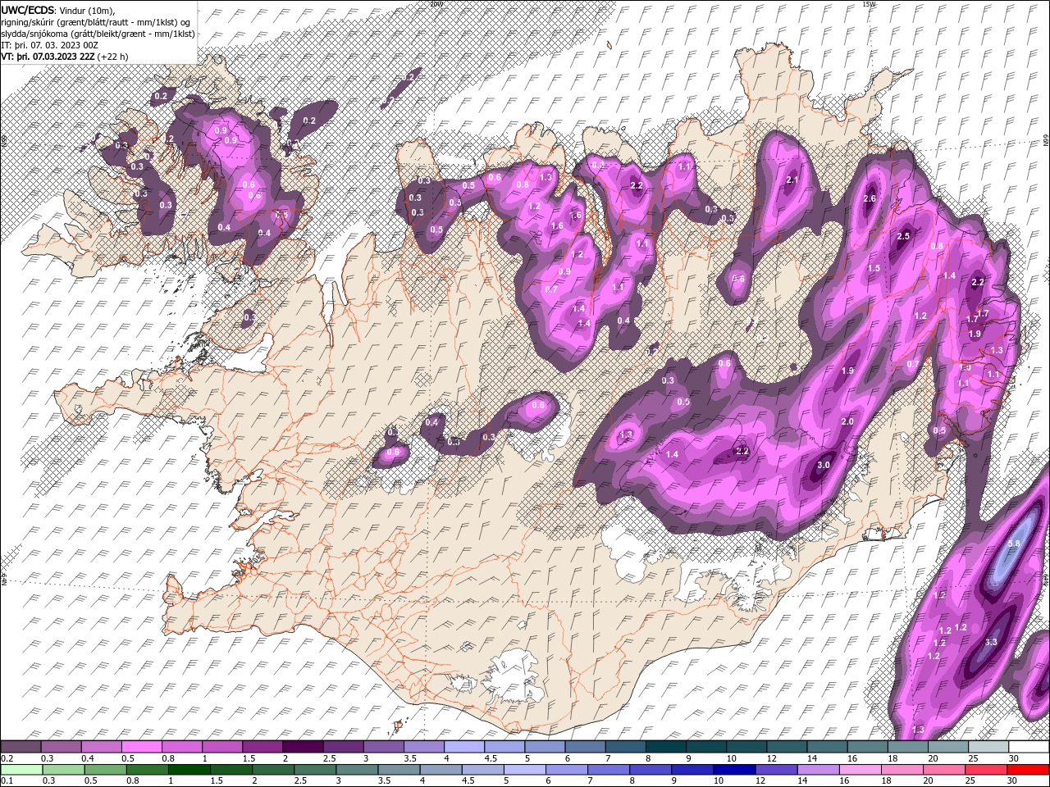
Task: Click the 5.8 precipitation value on map
Action: (1013, 544)
